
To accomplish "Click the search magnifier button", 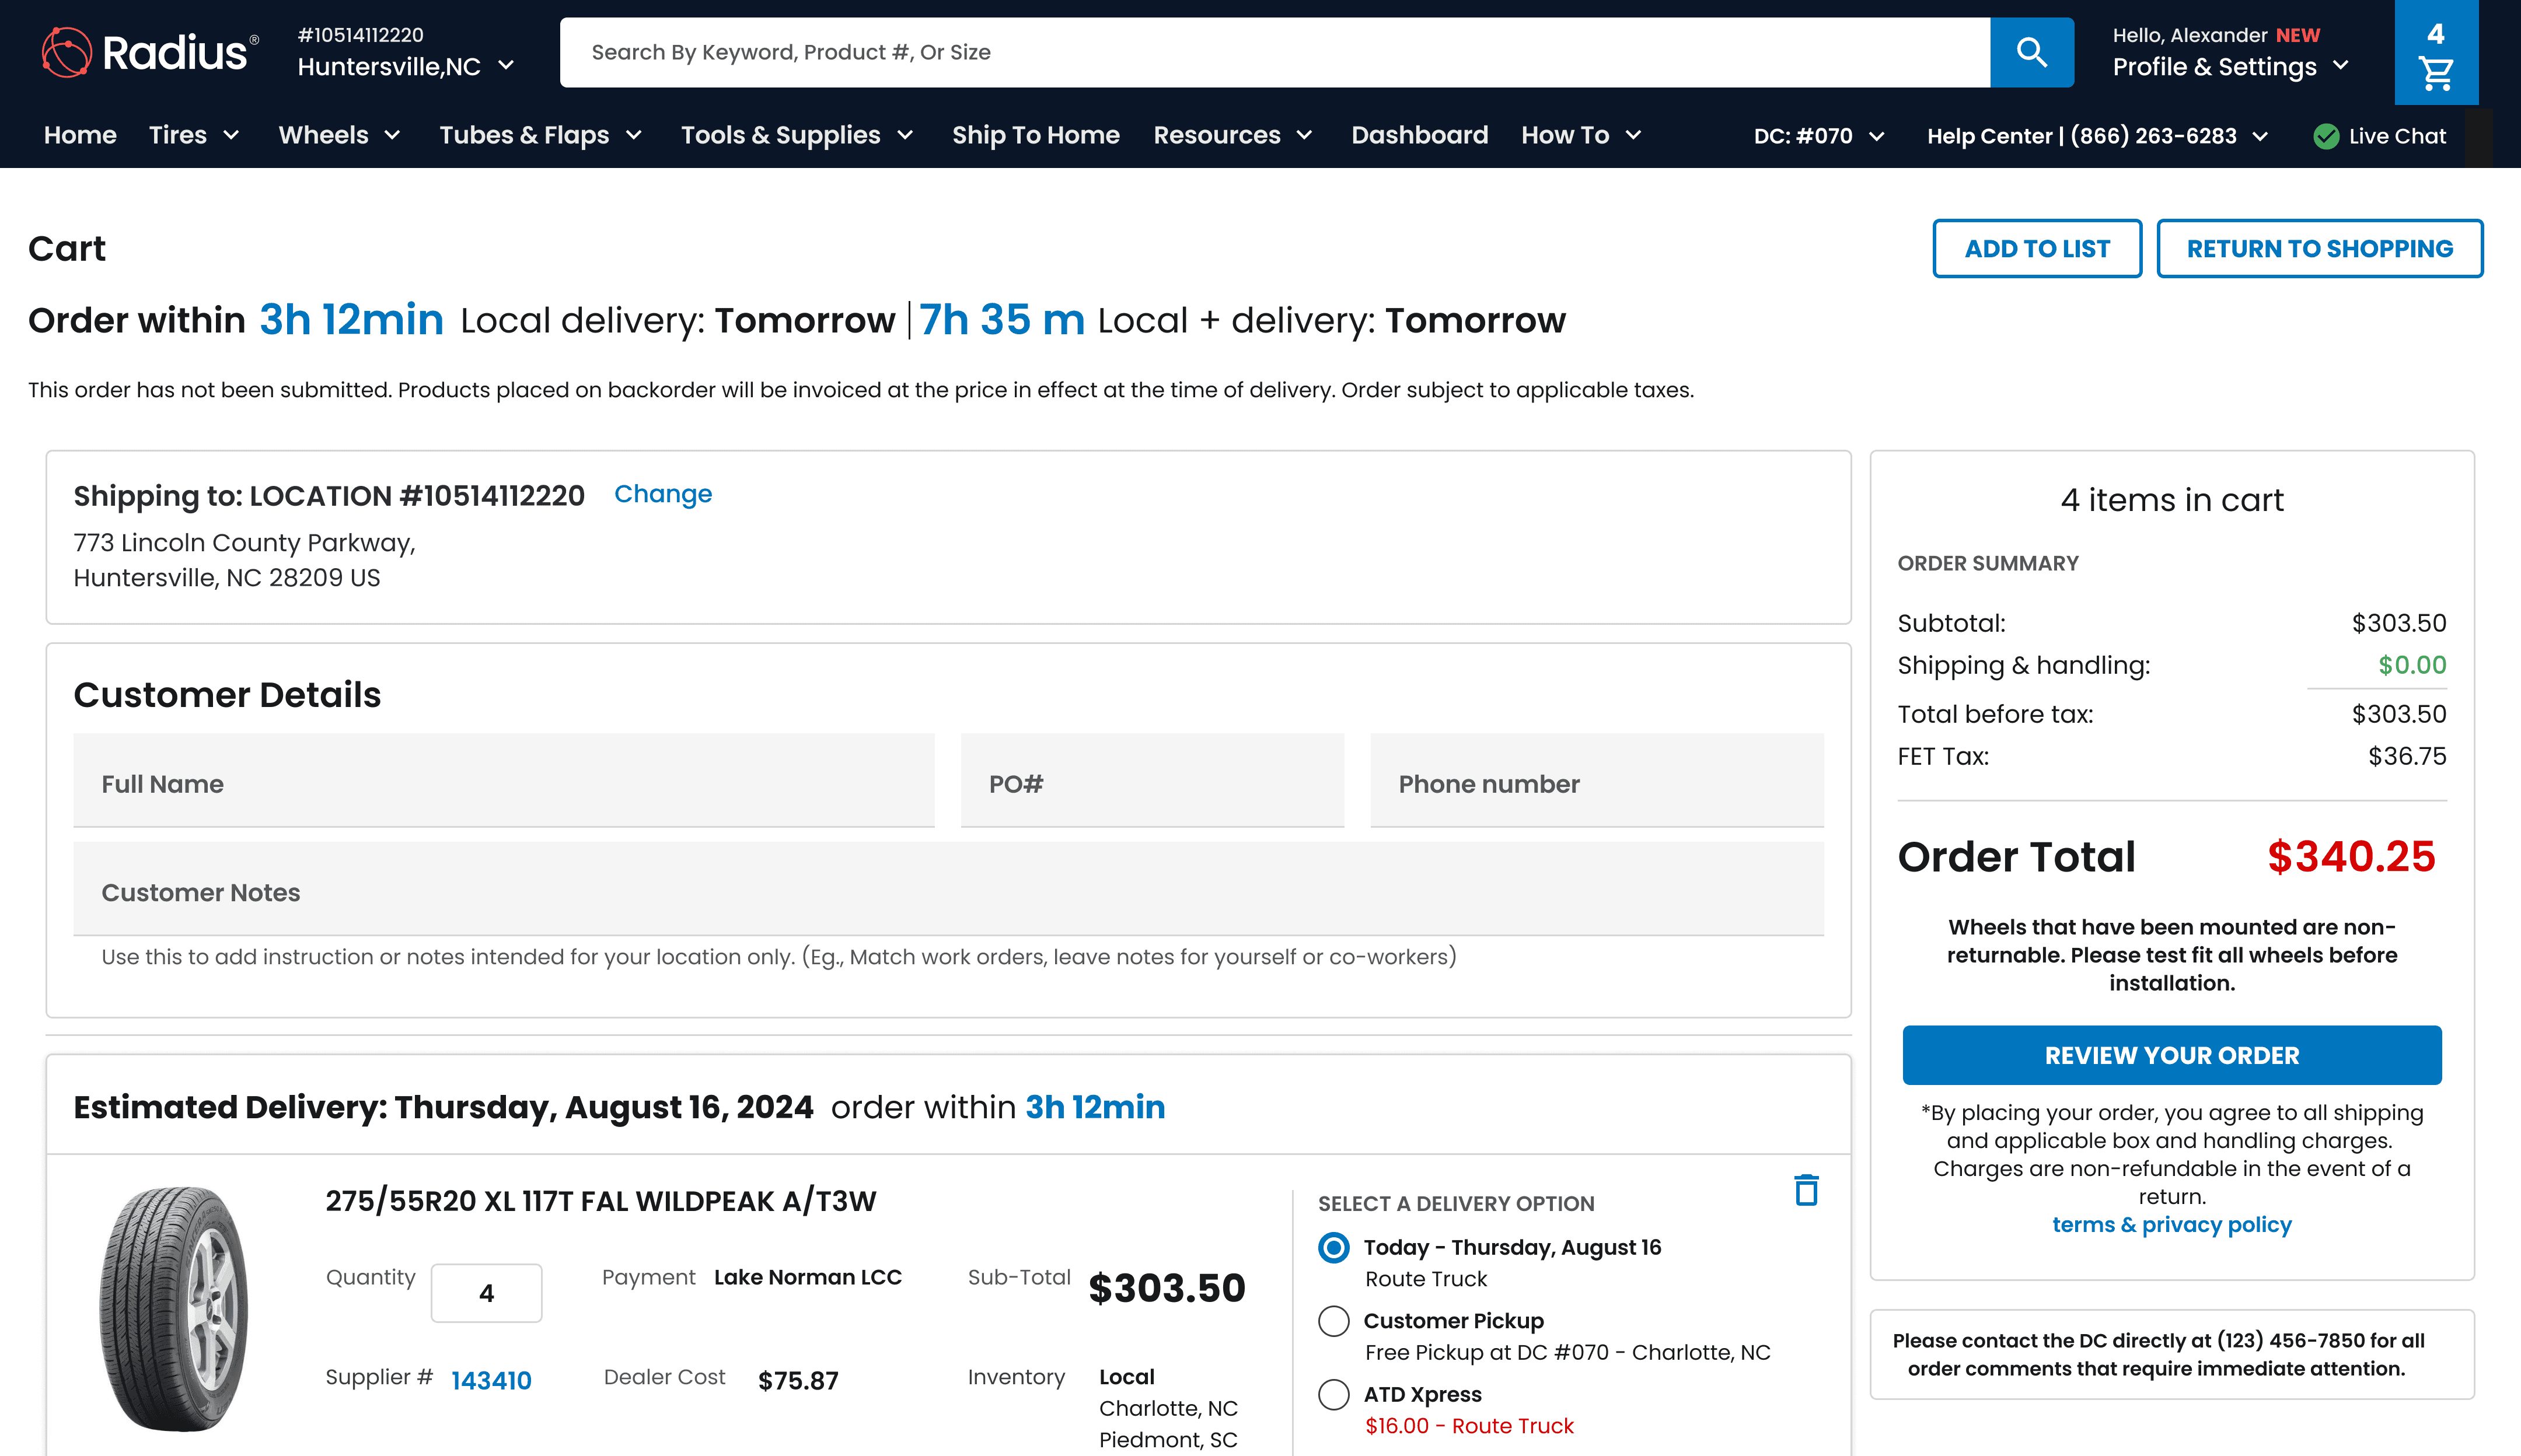I will pos(2031,52).
